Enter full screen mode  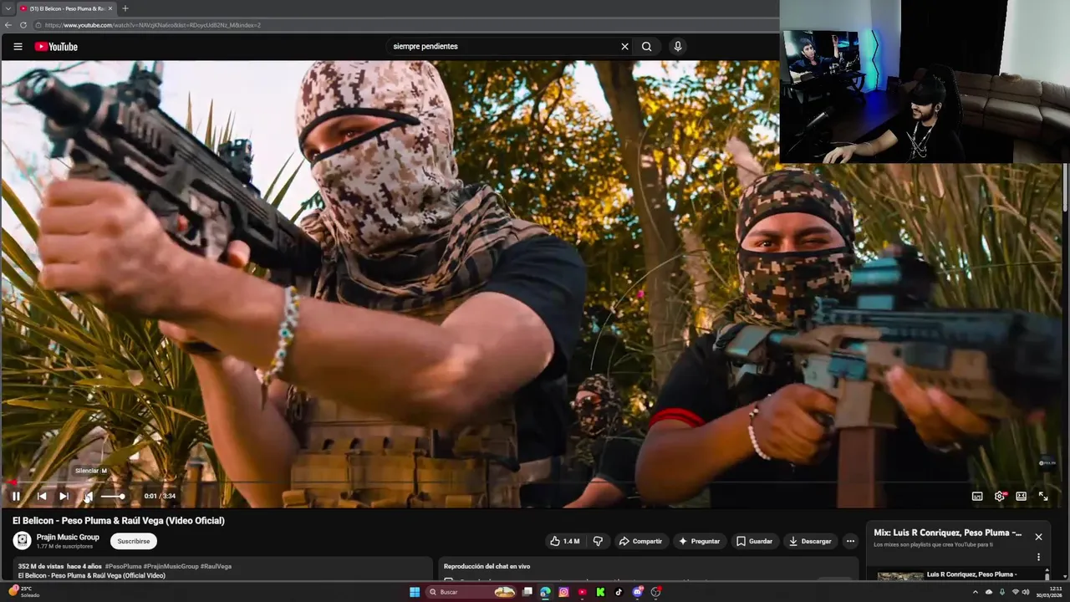tap(1043, 496)
